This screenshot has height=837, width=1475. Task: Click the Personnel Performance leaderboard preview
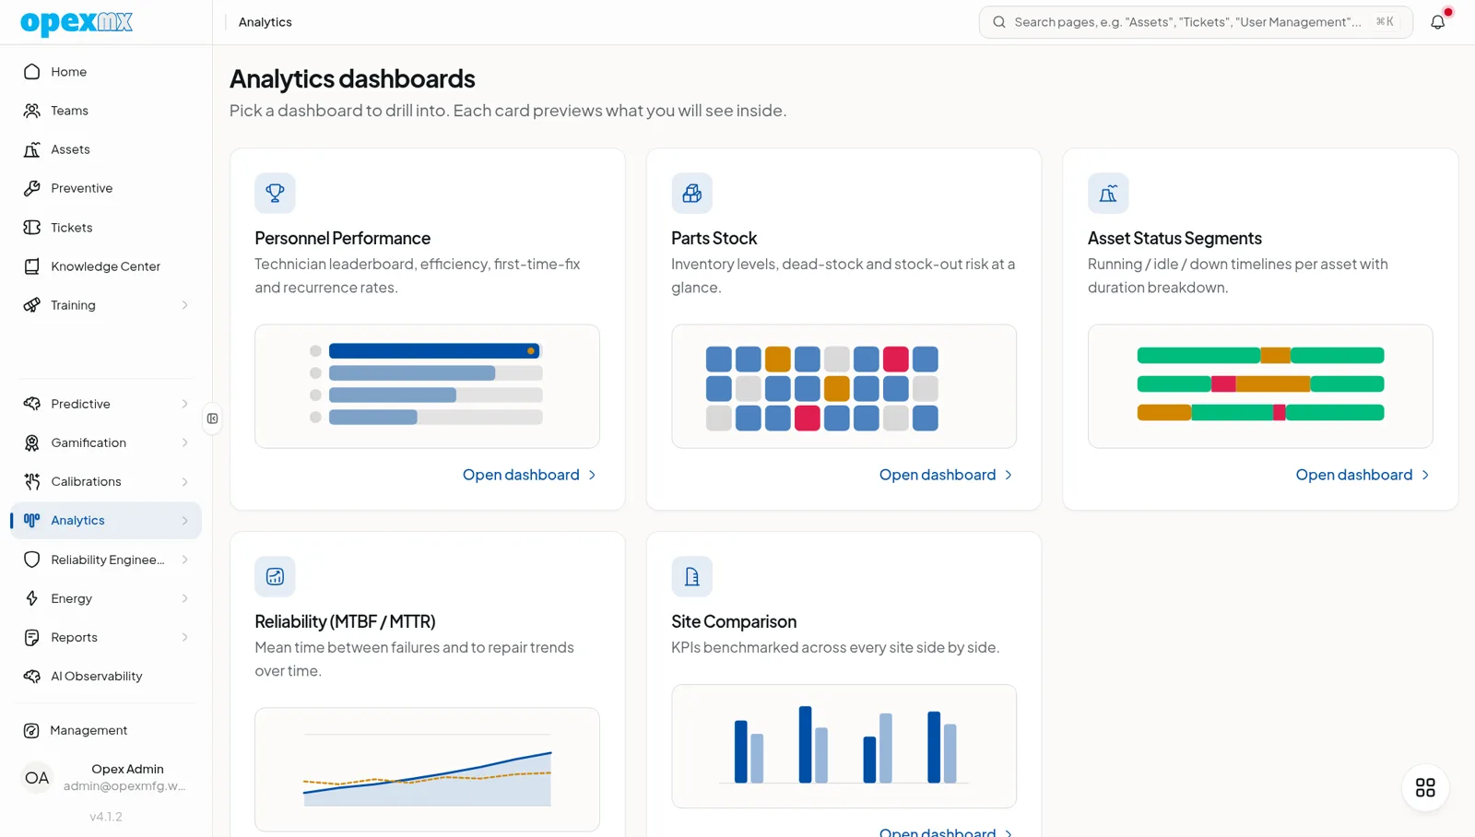click(x=427, y=386)
